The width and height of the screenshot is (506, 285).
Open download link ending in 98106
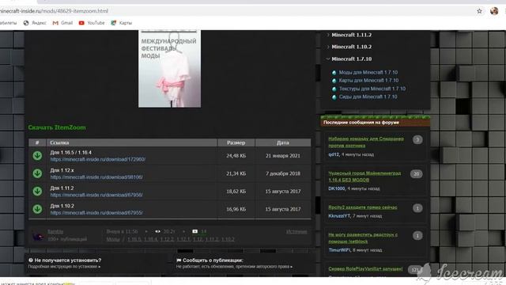(96, 177)
